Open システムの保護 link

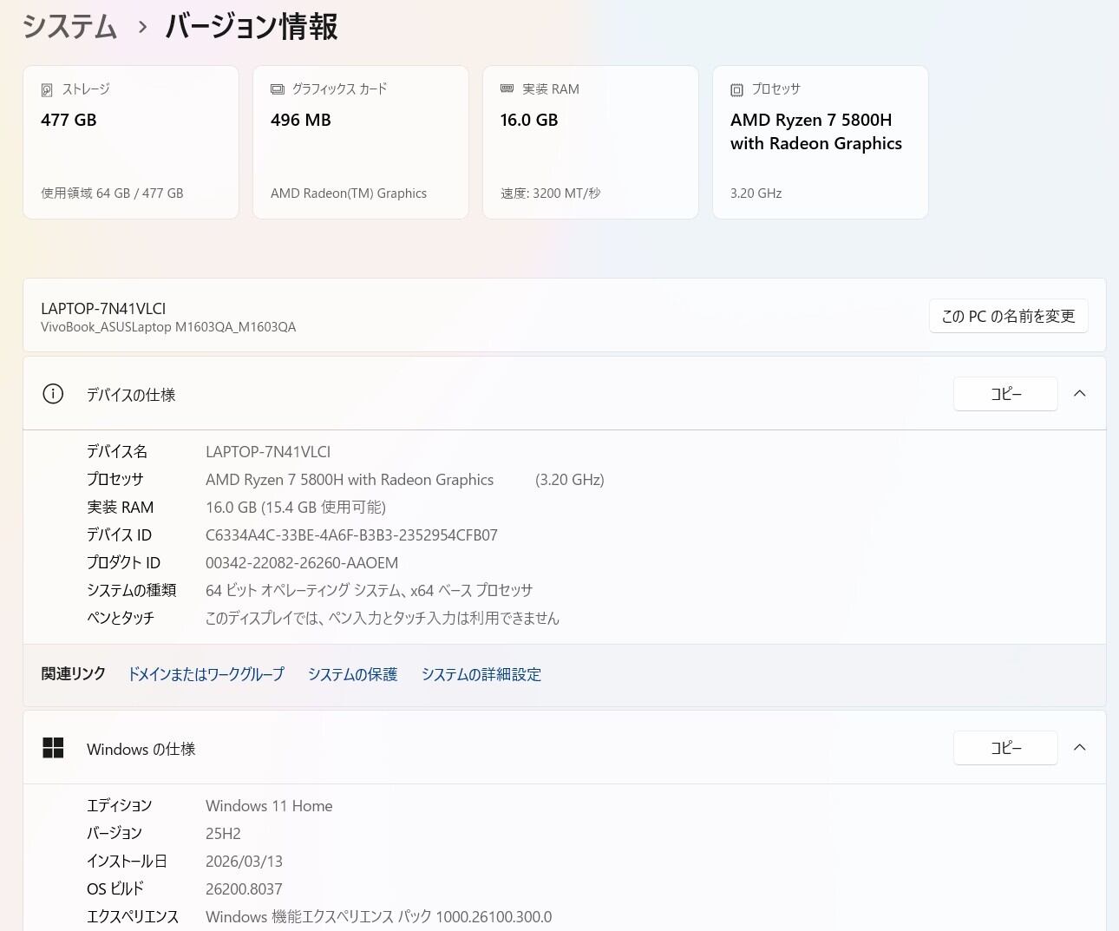[352, 674]
